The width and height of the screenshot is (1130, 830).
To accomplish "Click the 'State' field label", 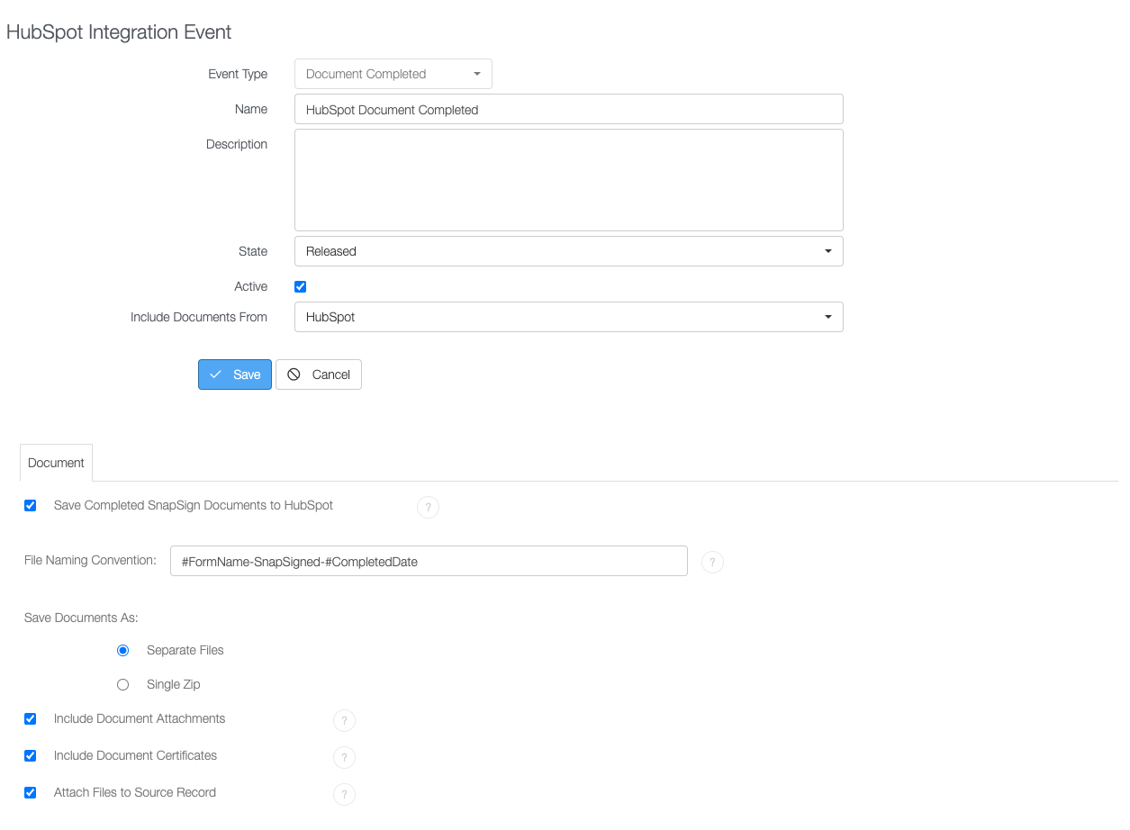I will 253,251.
